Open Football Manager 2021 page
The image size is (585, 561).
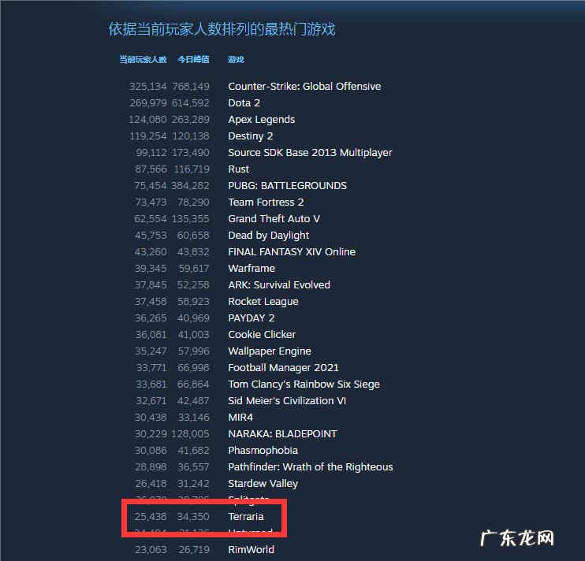tap(283, 368)
